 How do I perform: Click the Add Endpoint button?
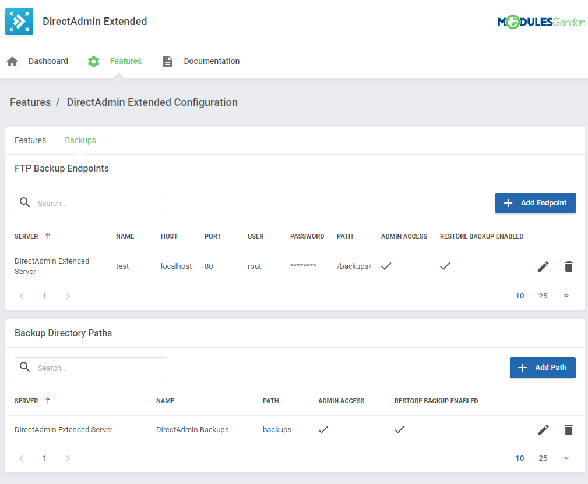coord(535,203)
